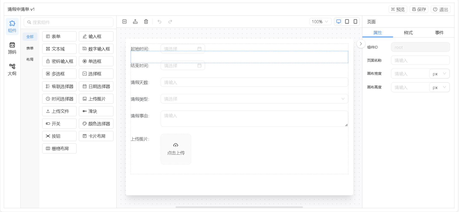Click the export upload toolbar icon
This screenshot has height=212, width=459.
point(135,22)
